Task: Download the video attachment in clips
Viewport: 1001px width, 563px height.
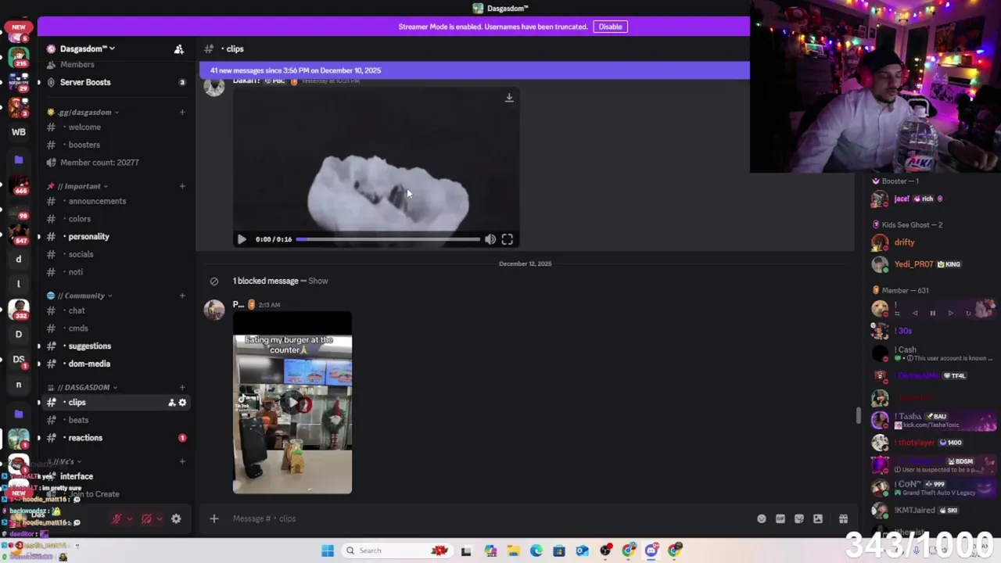Action: tap(509, 98)
